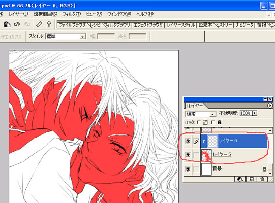
Task: Click the trash can delete layer icon
Action: [x=262, y=179]
